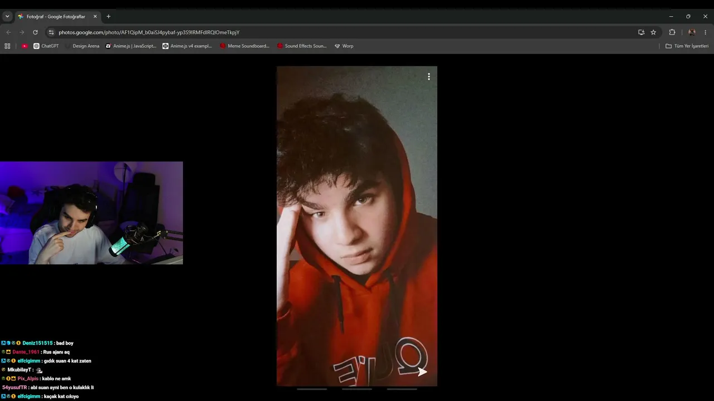Image resolution: width=714 pixels, height=401 pixels.
Task: Reload the current page
Action: (x=35, y=32)
